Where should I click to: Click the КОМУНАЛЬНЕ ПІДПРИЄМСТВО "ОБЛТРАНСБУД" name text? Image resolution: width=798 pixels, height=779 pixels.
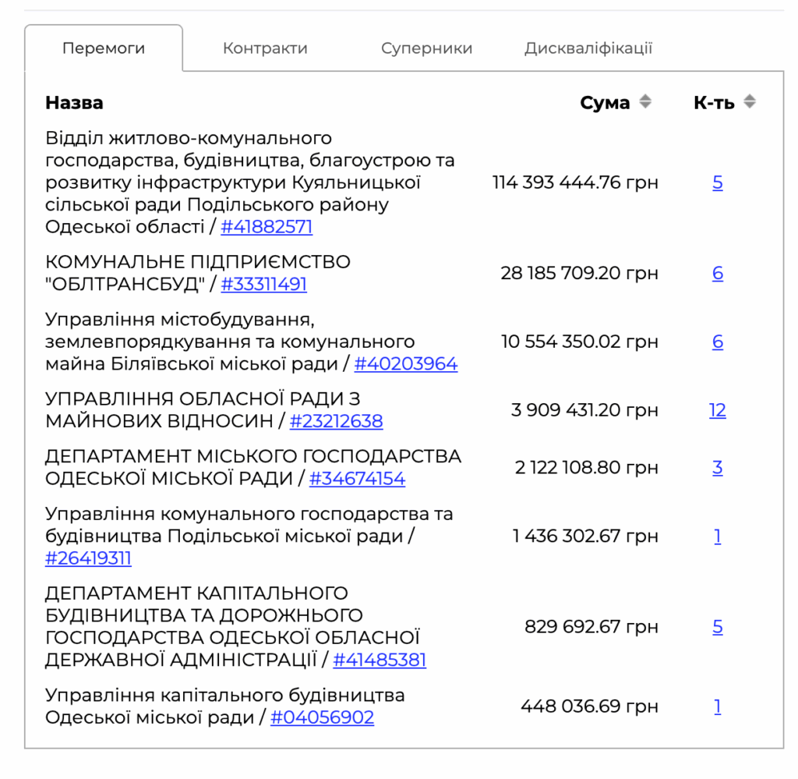pos(197,272)
